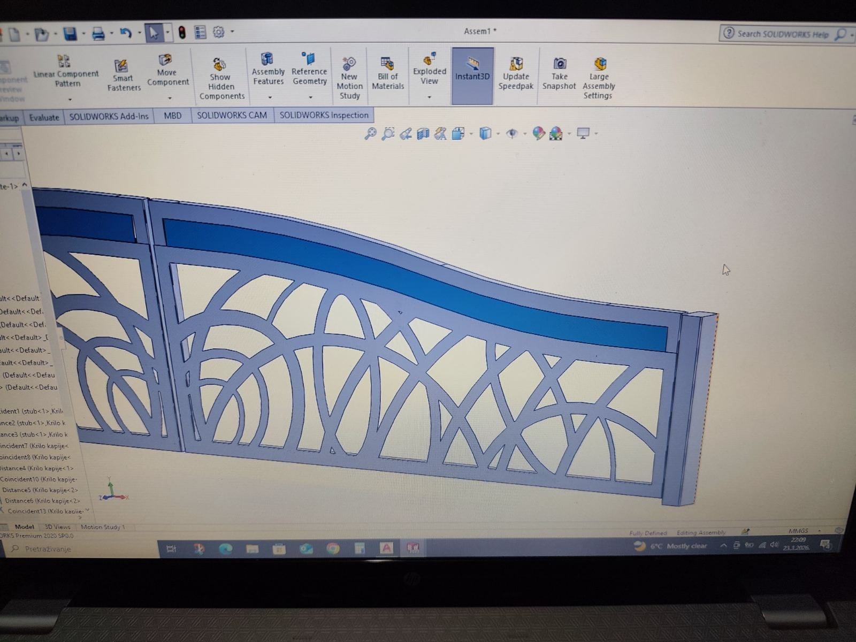Activate the Select cursor tool
Viewport: 856px width, 642px height.
coord(154,33)
